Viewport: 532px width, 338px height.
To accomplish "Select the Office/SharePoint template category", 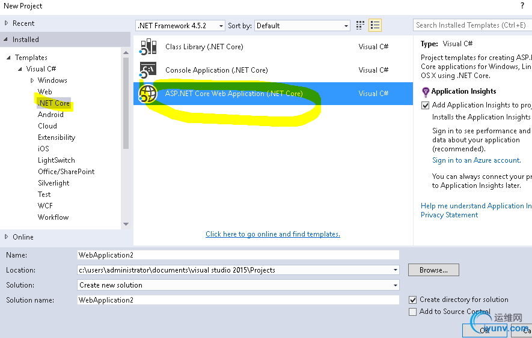I will [x=66, y=172].
